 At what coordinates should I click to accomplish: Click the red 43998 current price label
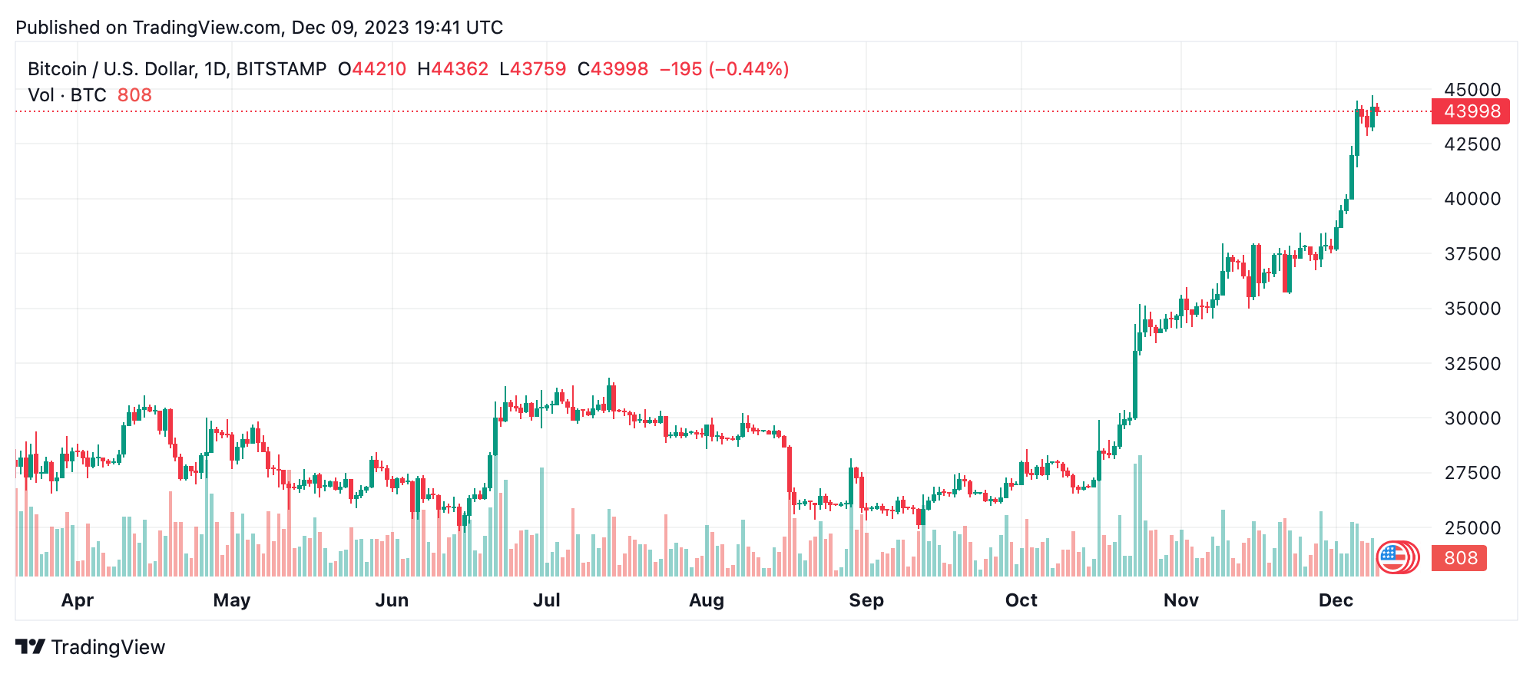coord(1471,111)
